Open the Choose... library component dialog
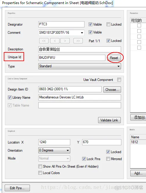 pos(112,90)
